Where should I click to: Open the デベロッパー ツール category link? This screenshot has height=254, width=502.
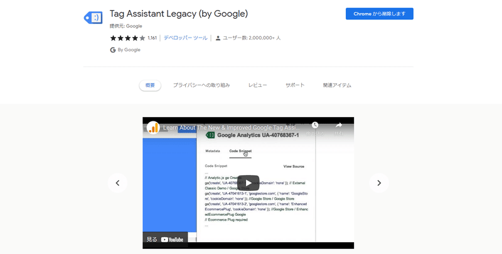click(186, 38)
